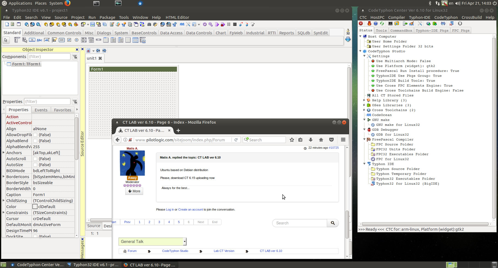Switch to the Events tab in Object Inspector
The width and height of the screenshot is (498, 268).
coord(41,110)
